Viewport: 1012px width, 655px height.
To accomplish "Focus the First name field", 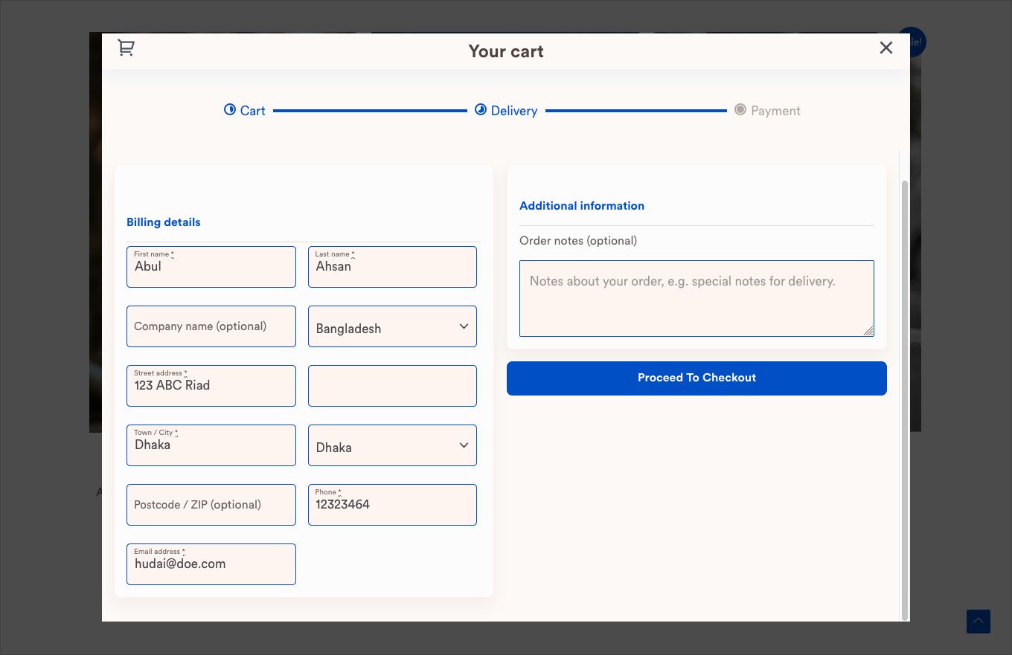I will (211, 267).
